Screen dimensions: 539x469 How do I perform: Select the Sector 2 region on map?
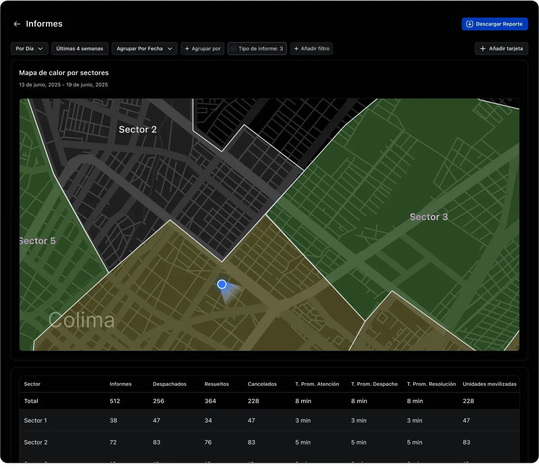point(138,130)
